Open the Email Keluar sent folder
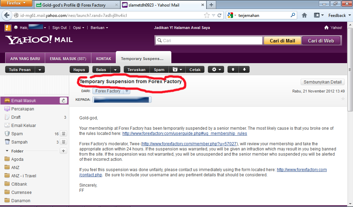 click(23, 126)
